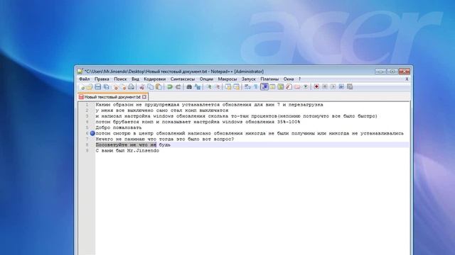
Task: Click line number 9 in the margin
Action: [87, 151]
